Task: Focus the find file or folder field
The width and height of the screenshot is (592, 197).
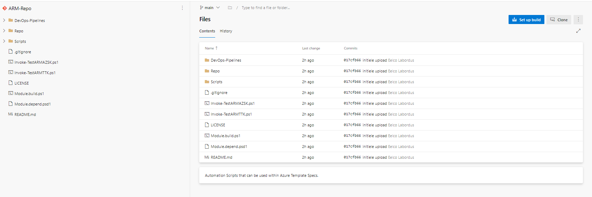Action: click(x=266, y=8)
